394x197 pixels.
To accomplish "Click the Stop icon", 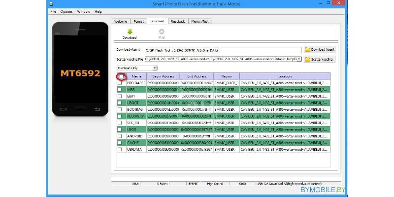I will click(x=162, y=32).
